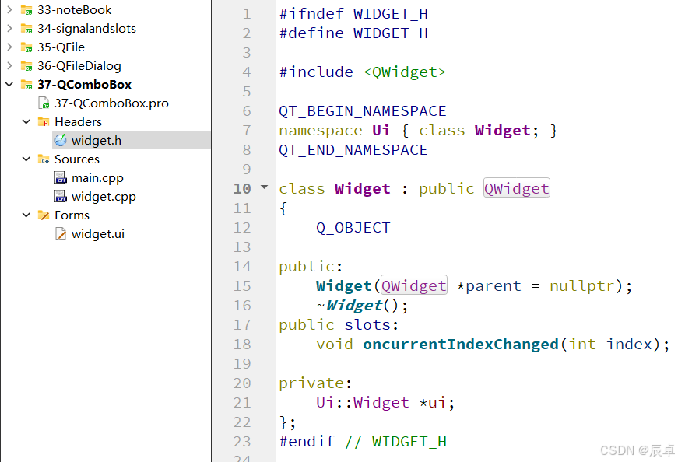Open widget.ui form file
This screenshot has height=462, width=678.
pyautogui.click(x=98, y=234)
